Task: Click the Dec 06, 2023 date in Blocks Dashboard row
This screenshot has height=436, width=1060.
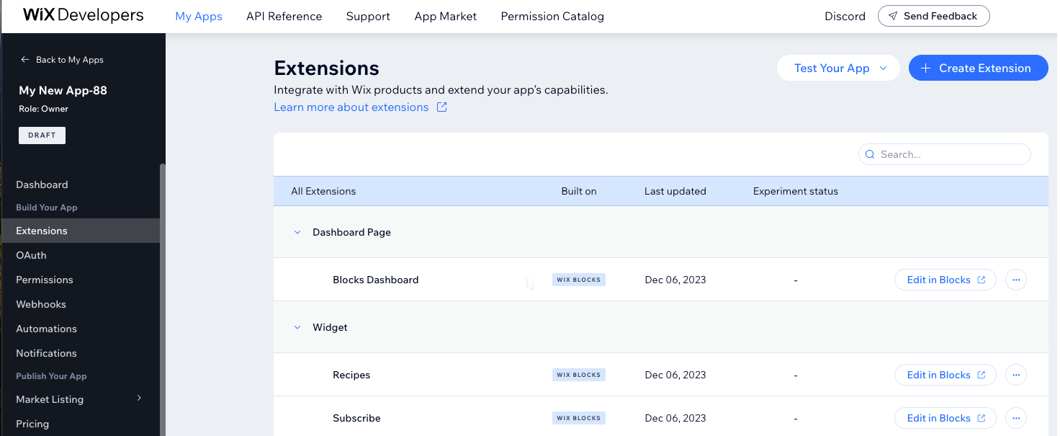Action: tap(675, 280)
